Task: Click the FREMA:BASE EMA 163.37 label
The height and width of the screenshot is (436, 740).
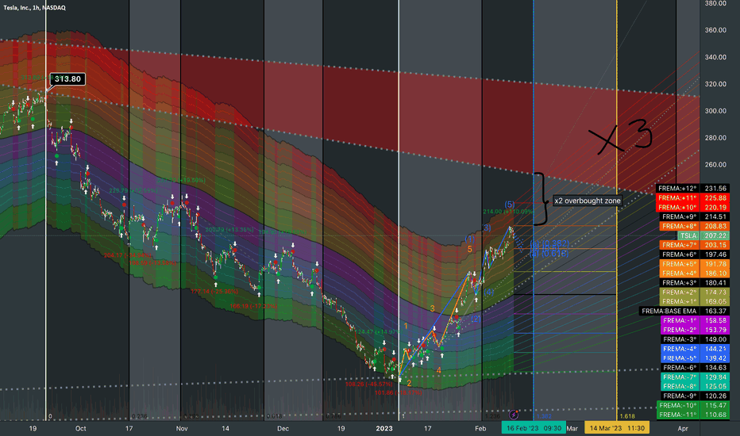Action: coord(684,311)
